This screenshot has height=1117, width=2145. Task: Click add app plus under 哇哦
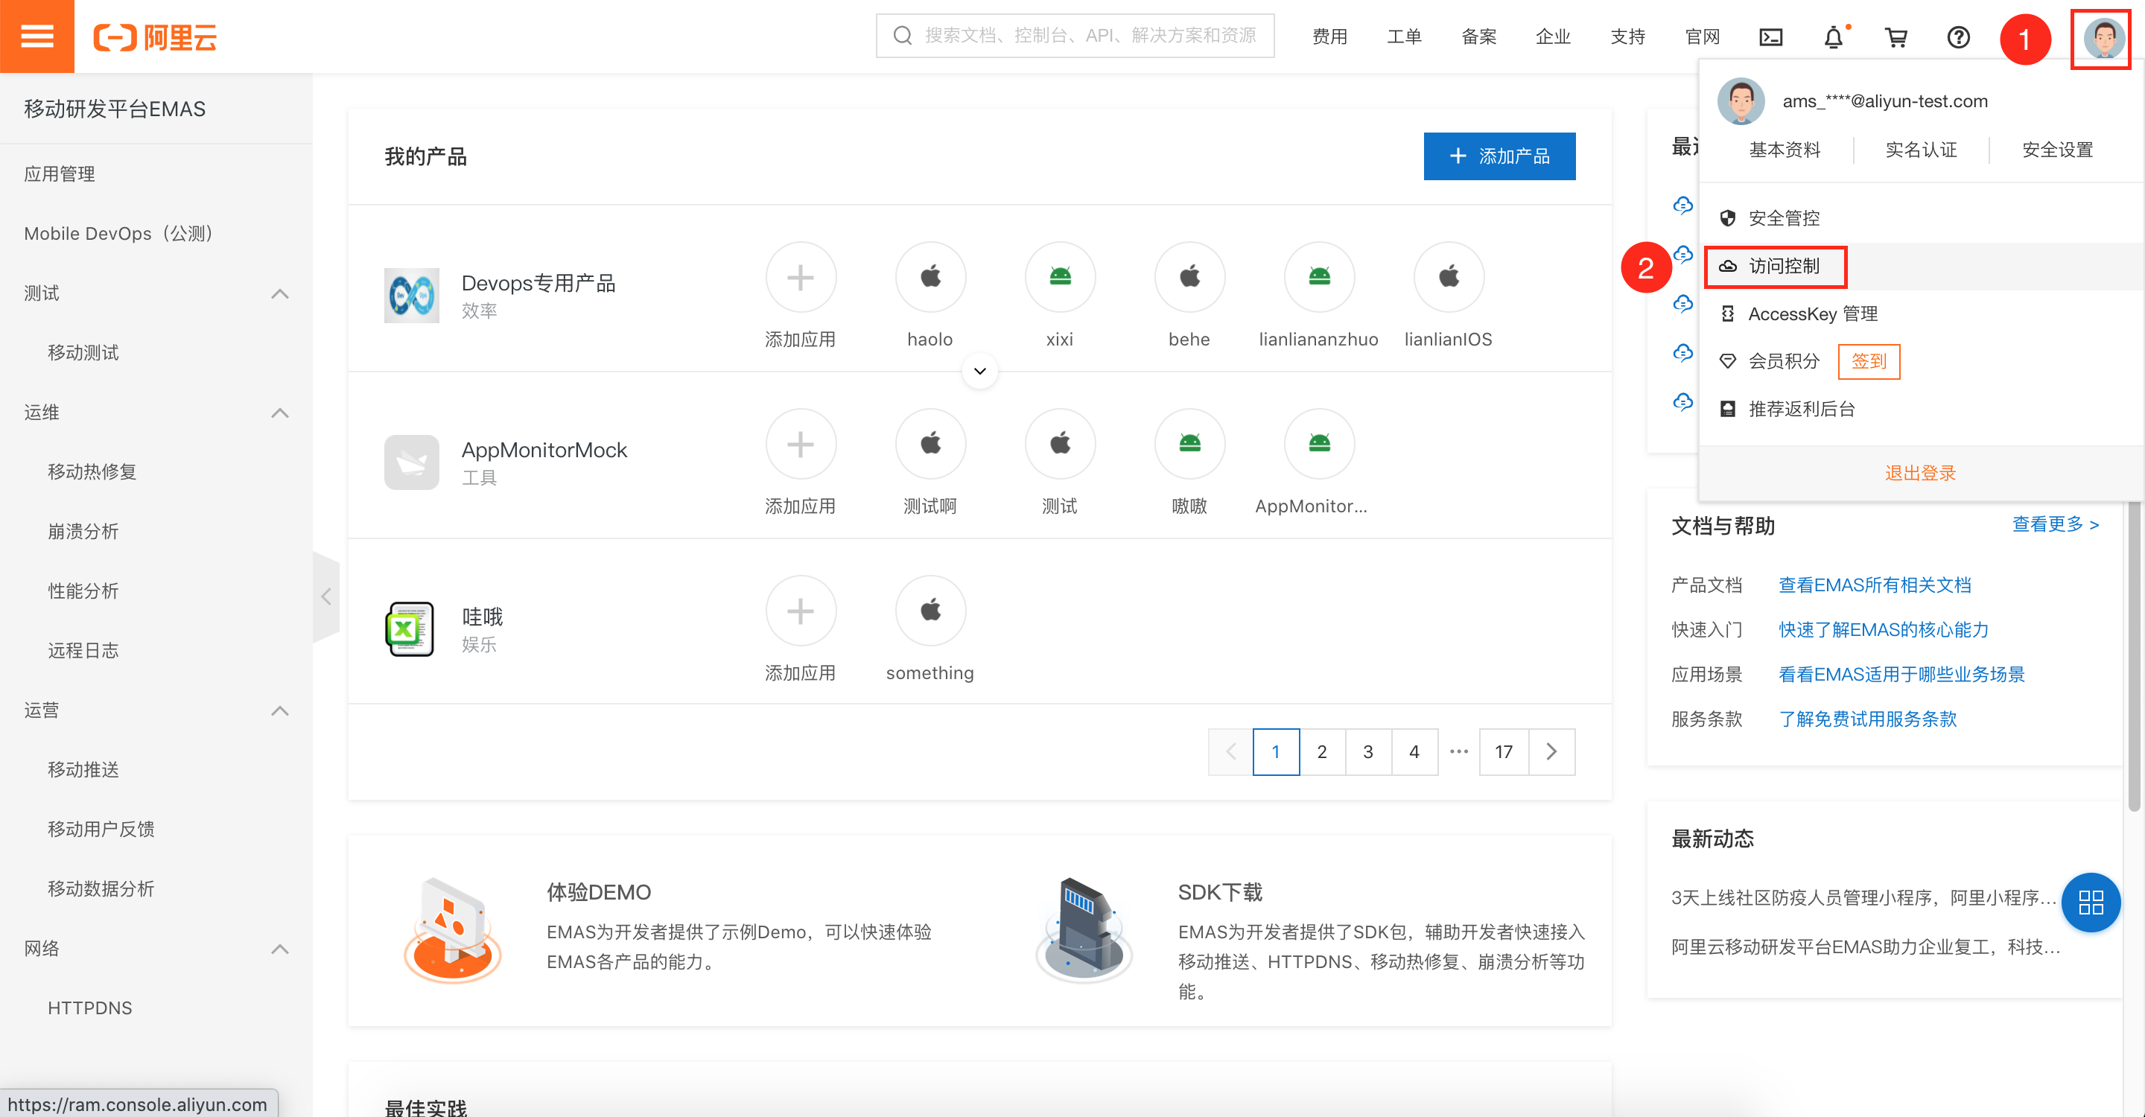coord(800,610)
